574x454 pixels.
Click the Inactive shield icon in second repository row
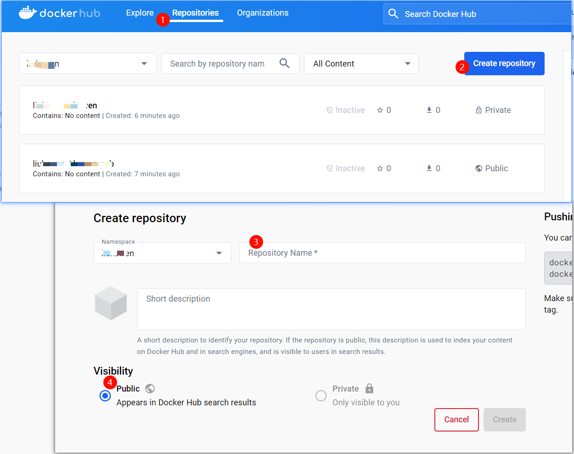(x=329, y=168)
